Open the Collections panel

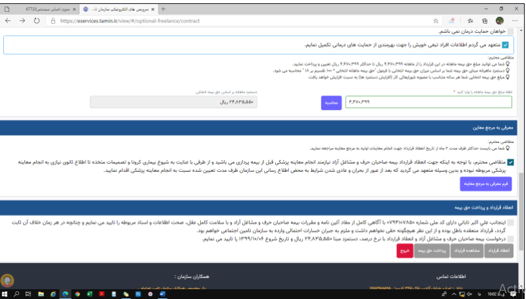(x=485, y=21)
